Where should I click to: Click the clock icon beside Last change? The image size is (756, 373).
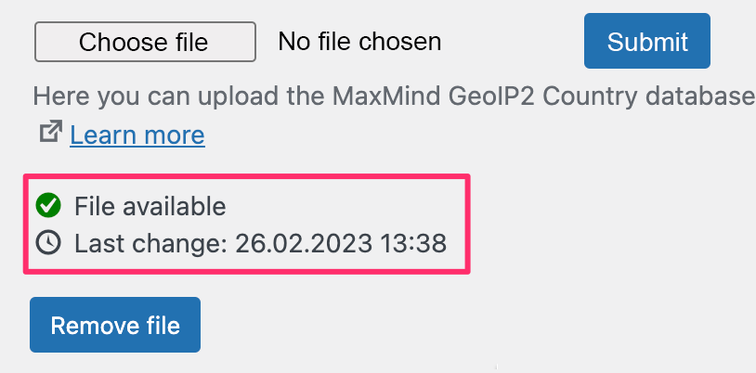48,243
